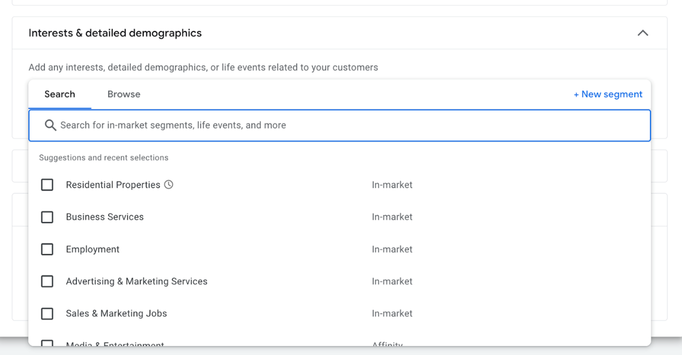Focus the in-market segments search field
682x355 pixels.
click(344, 125)
